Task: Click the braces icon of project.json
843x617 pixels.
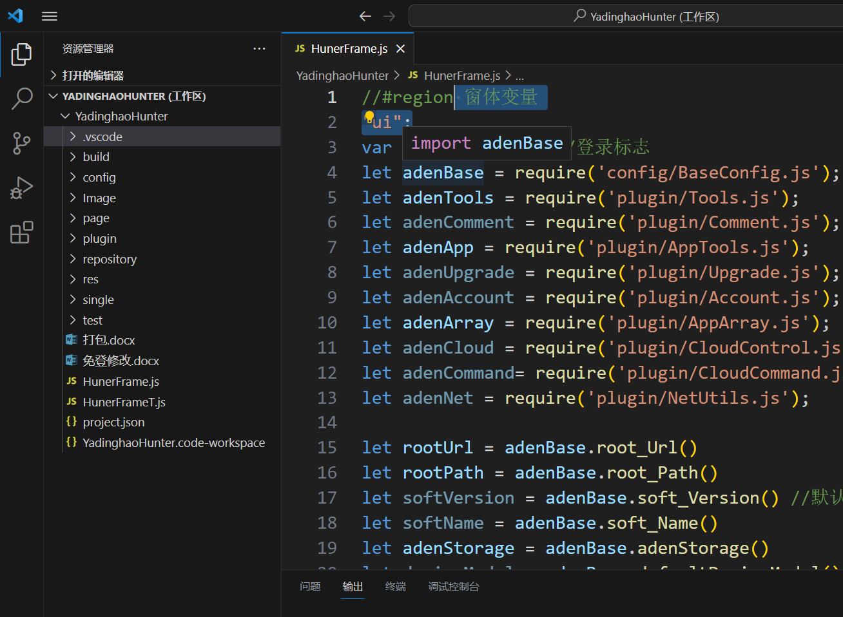Action: (x=72, y=422)
